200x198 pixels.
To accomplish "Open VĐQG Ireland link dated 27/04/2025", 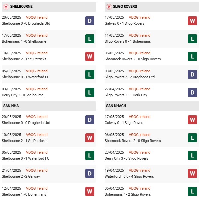I will coord(139,89).
